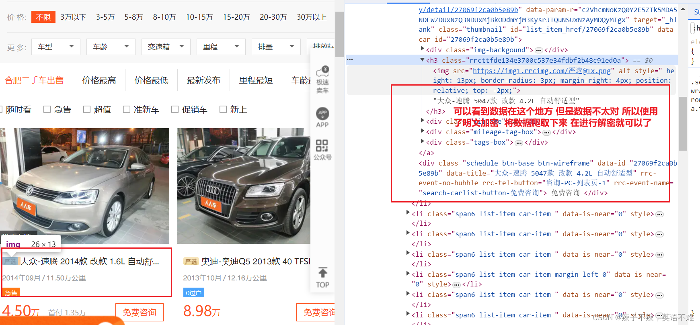Select the 不限 price filter
The height and width of the screenshot is (325, 700).
tap(43, 17)
